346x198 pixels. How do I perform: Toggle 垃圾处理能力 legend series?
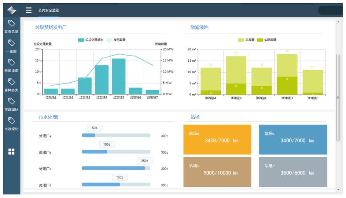coord(91,40)
